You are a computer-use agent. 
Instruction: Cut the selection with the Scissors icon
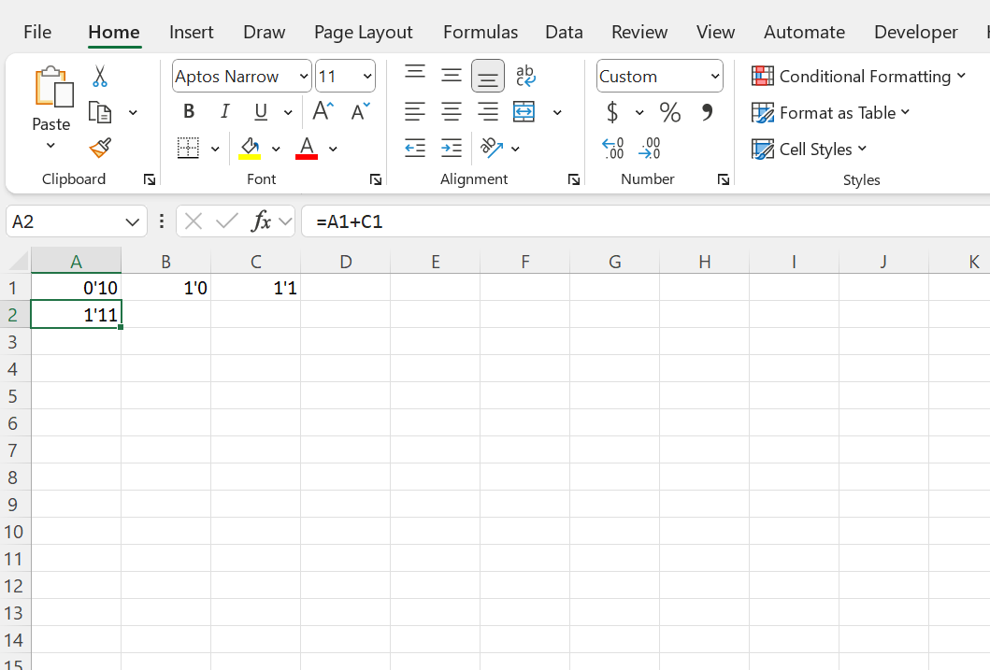[x=100, y=75]
